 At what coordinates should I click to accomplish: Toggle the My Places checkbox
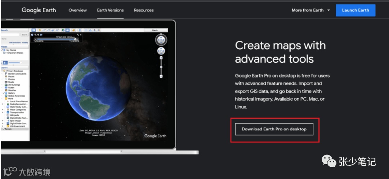point(2,50)
